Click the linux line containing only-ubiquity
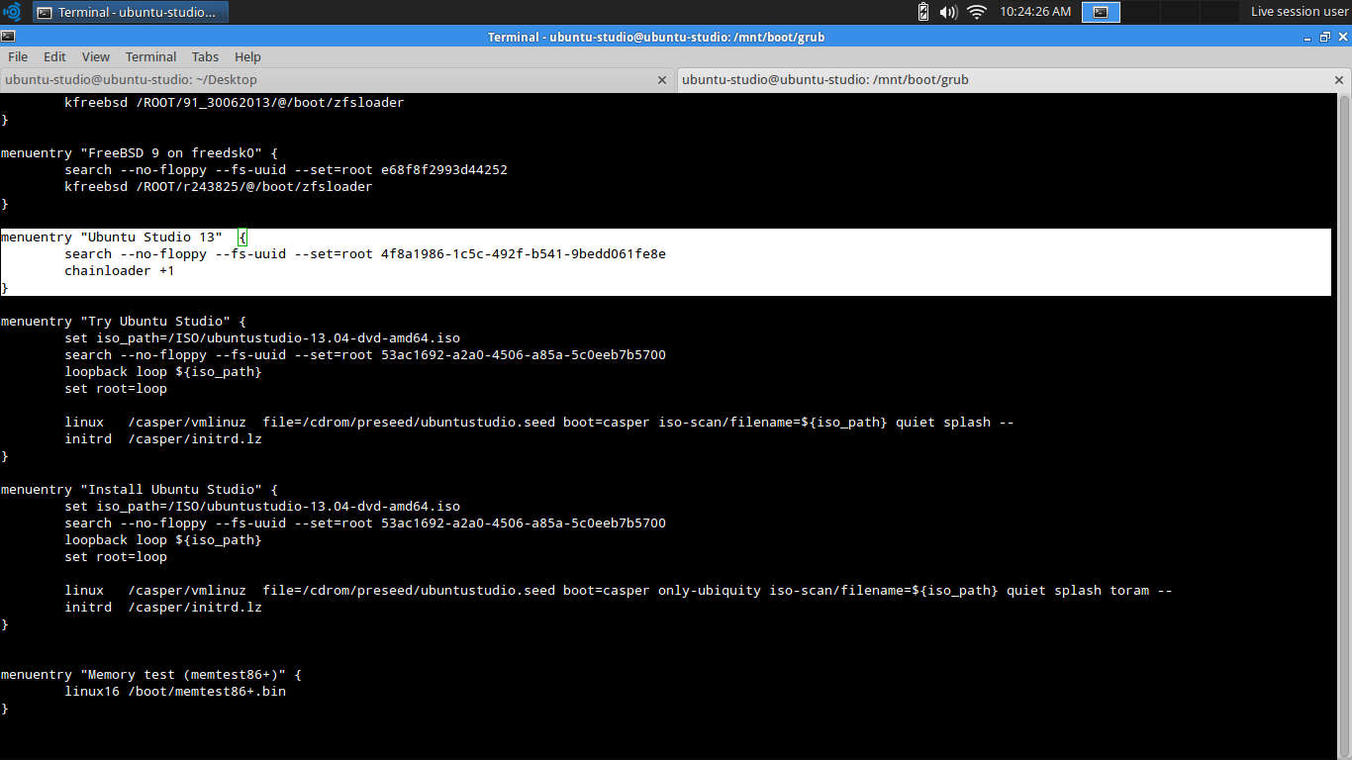Screen dimensions: 1352x760 (x=619, y=591)
